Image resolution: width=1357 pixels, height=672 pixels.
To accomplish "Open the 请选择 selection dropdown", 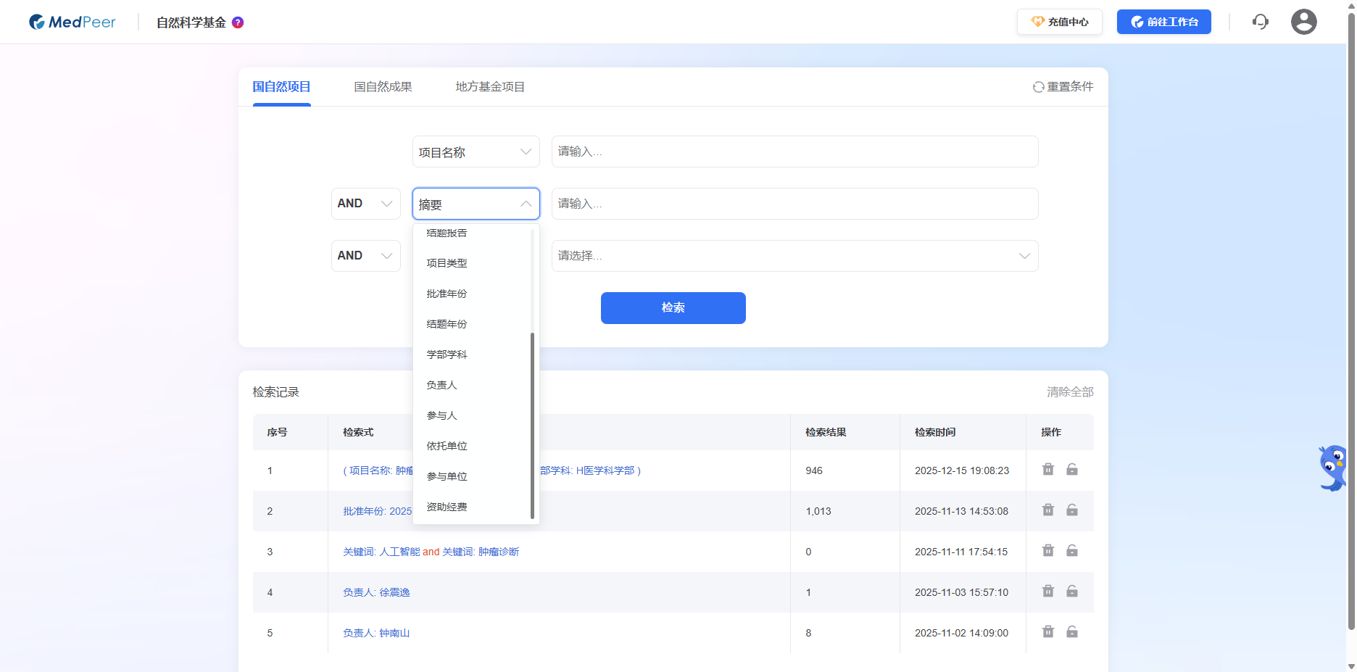I will click(794, 255).
